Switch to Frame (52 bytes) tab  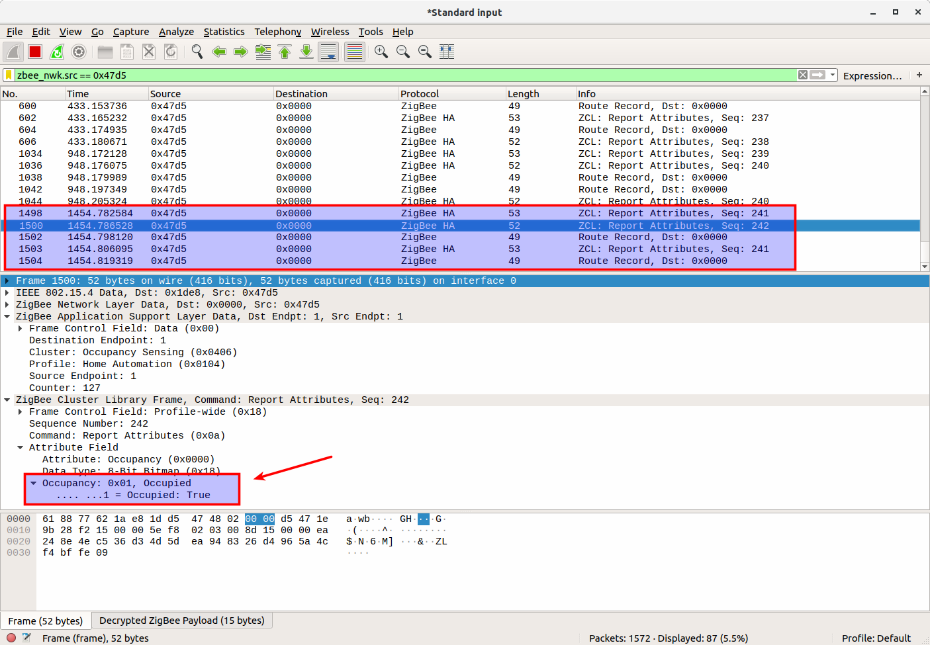(46, 621)
